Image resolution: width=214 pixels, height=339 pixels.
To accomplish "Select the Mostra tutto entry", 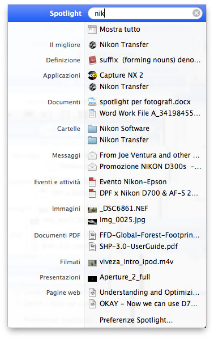I will tap(120, 29).
